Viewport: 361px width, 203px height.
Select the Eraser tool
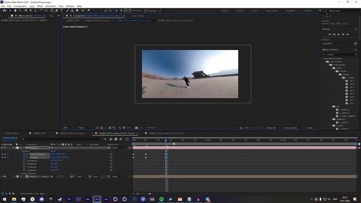click(77, 10)
